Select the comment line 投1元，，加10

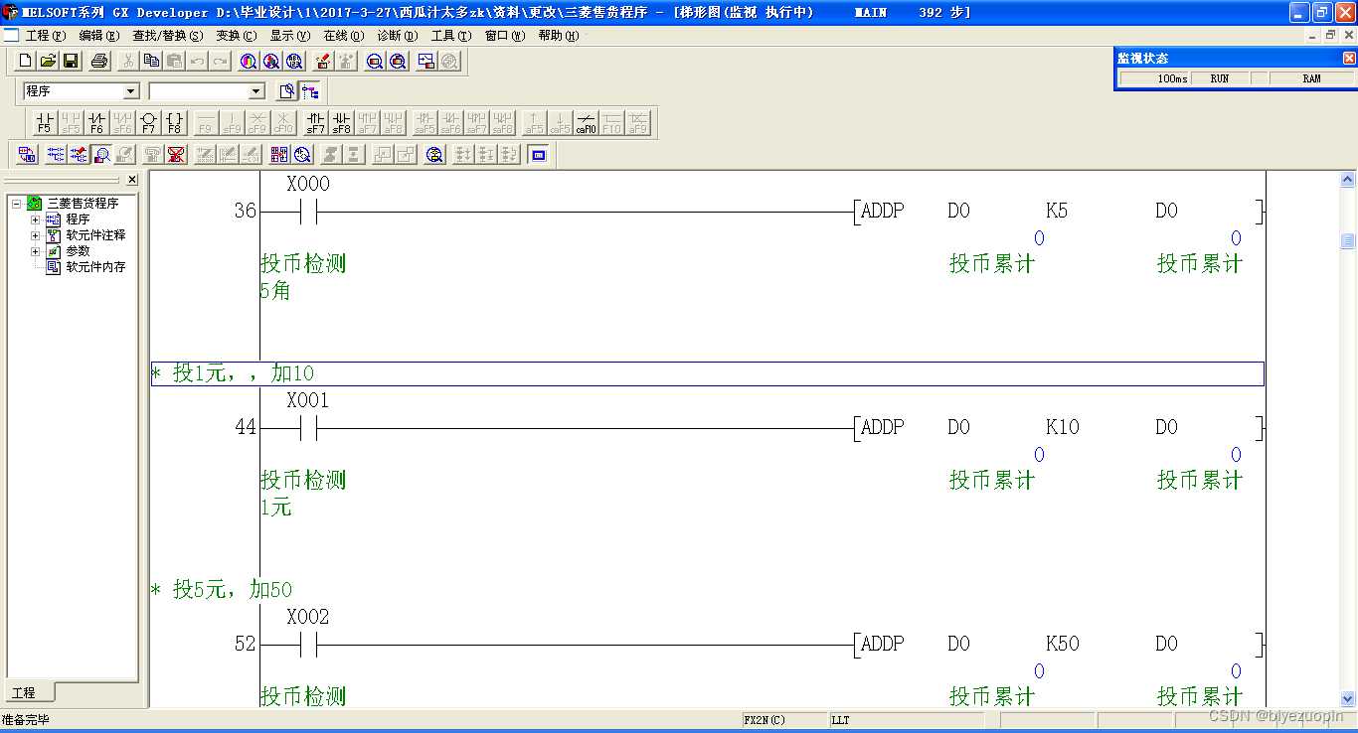coord(708,373)
